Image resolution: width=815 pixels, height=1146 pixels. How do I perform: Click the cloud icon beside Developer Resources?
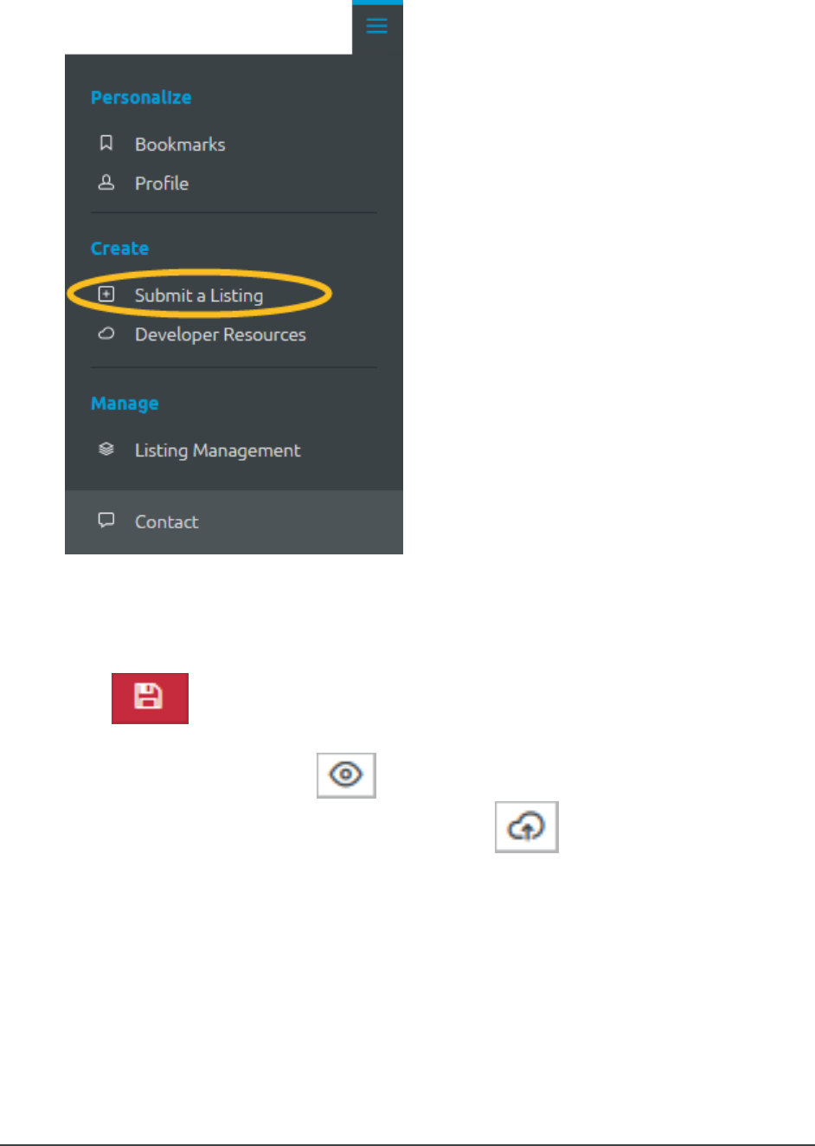pyautogui.click(x=106, y=333)
